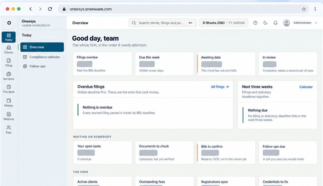Click the Search clients, filings field
The image size is (323, 186).
pos(163,23)
